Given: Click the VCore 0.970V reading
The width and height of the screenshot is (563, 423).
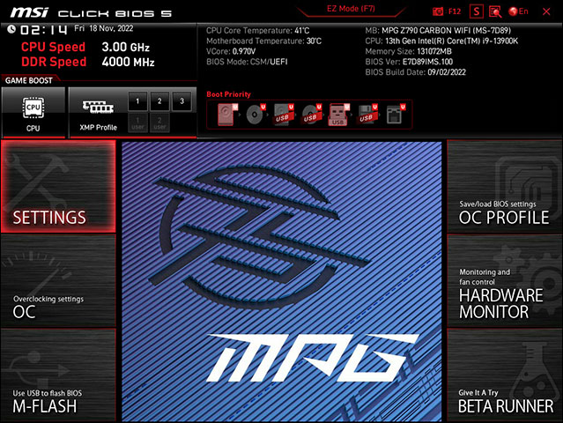Looking at the screenshot, I should tap(231, 51).
